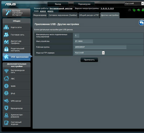Click the Язык на FTP-сервере label
This screenshot has height=133, width=144.
coord(45,53)
